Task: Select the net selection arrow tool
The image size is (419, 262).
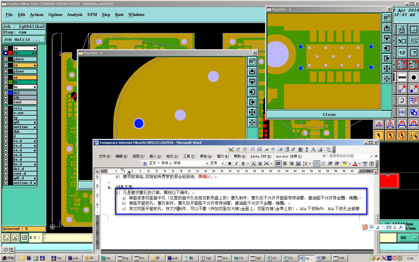Action: coord(413,135)
